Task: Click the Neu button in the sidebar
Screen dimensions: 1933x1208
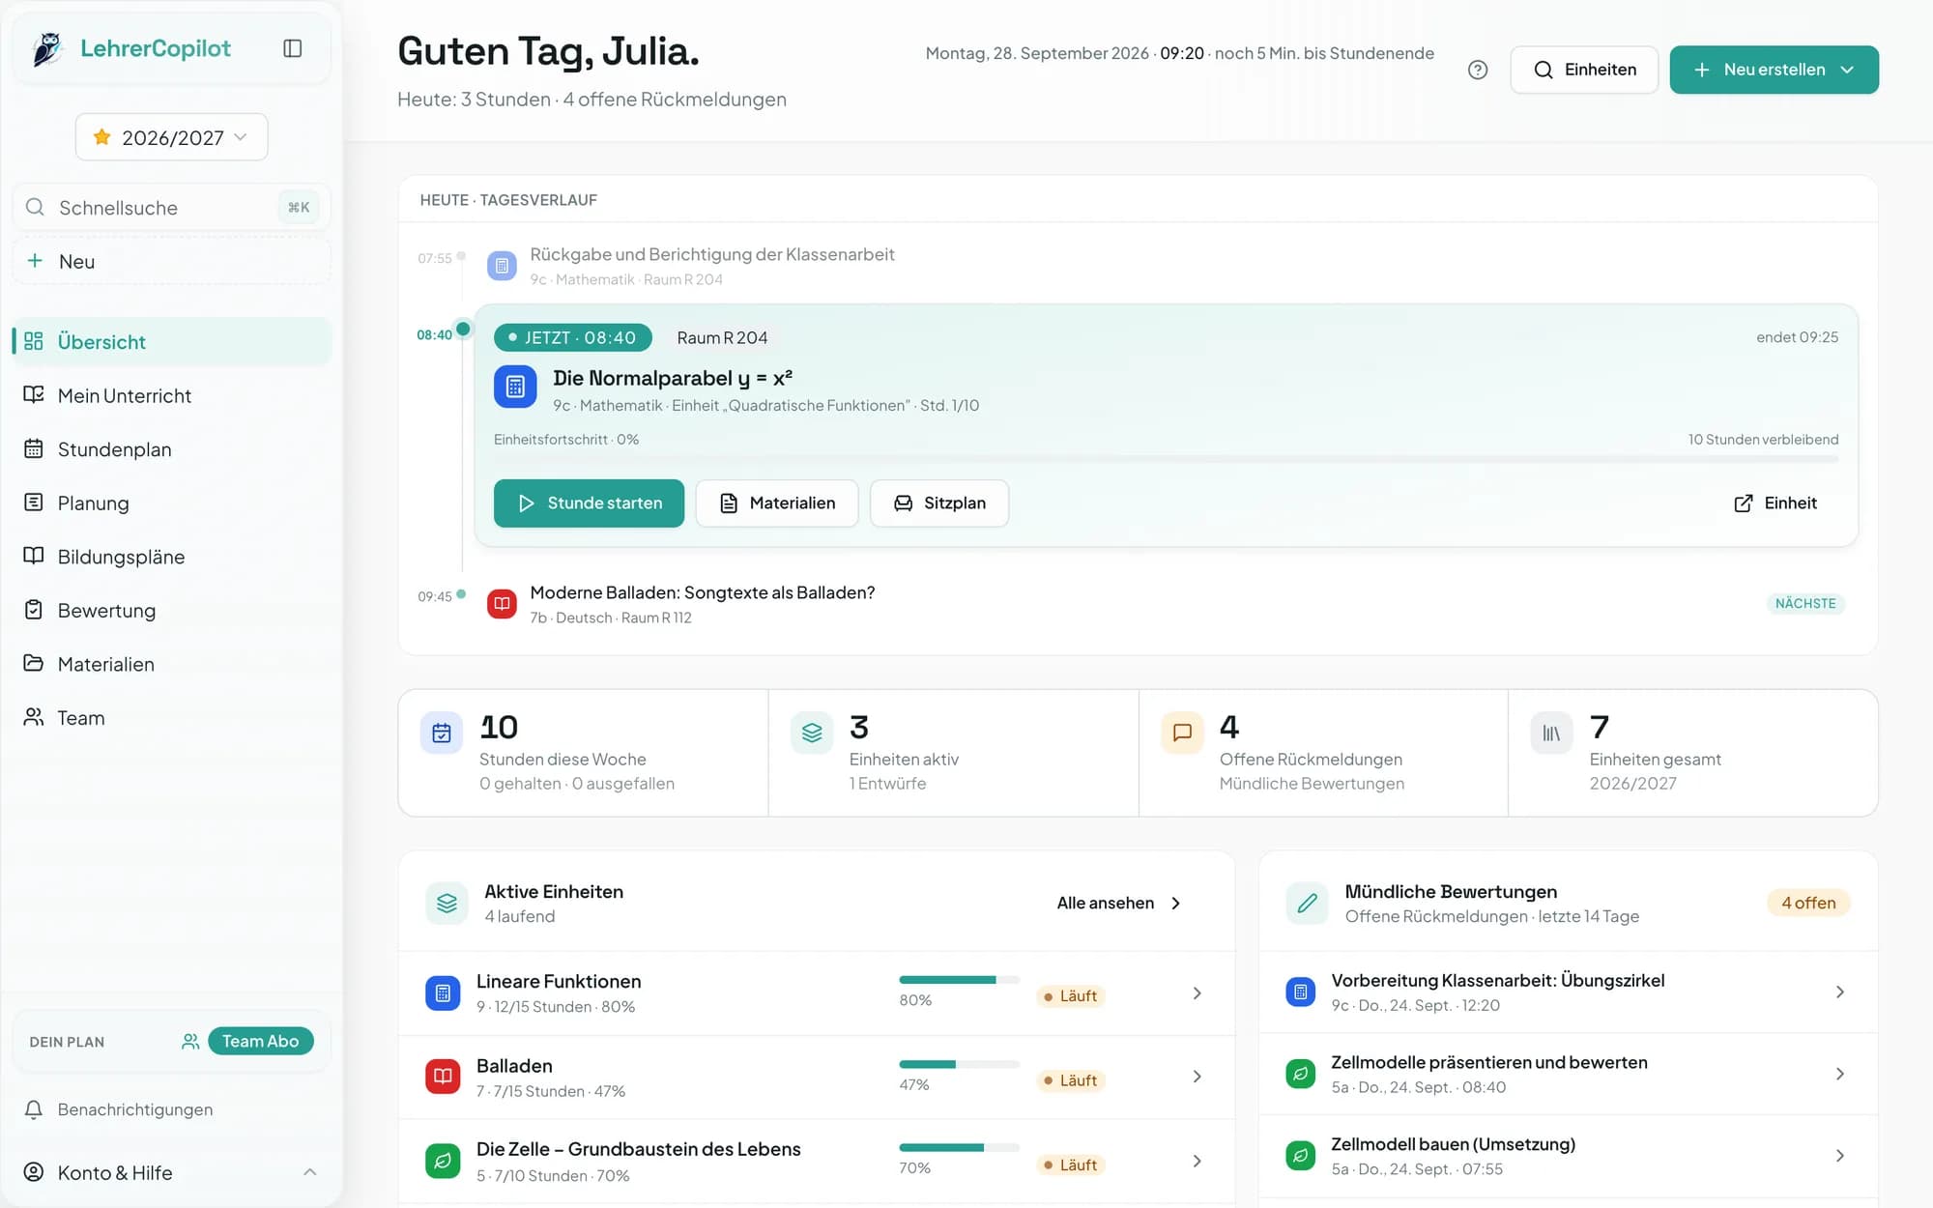Action: pyautogui.click(x=172, y=261)
